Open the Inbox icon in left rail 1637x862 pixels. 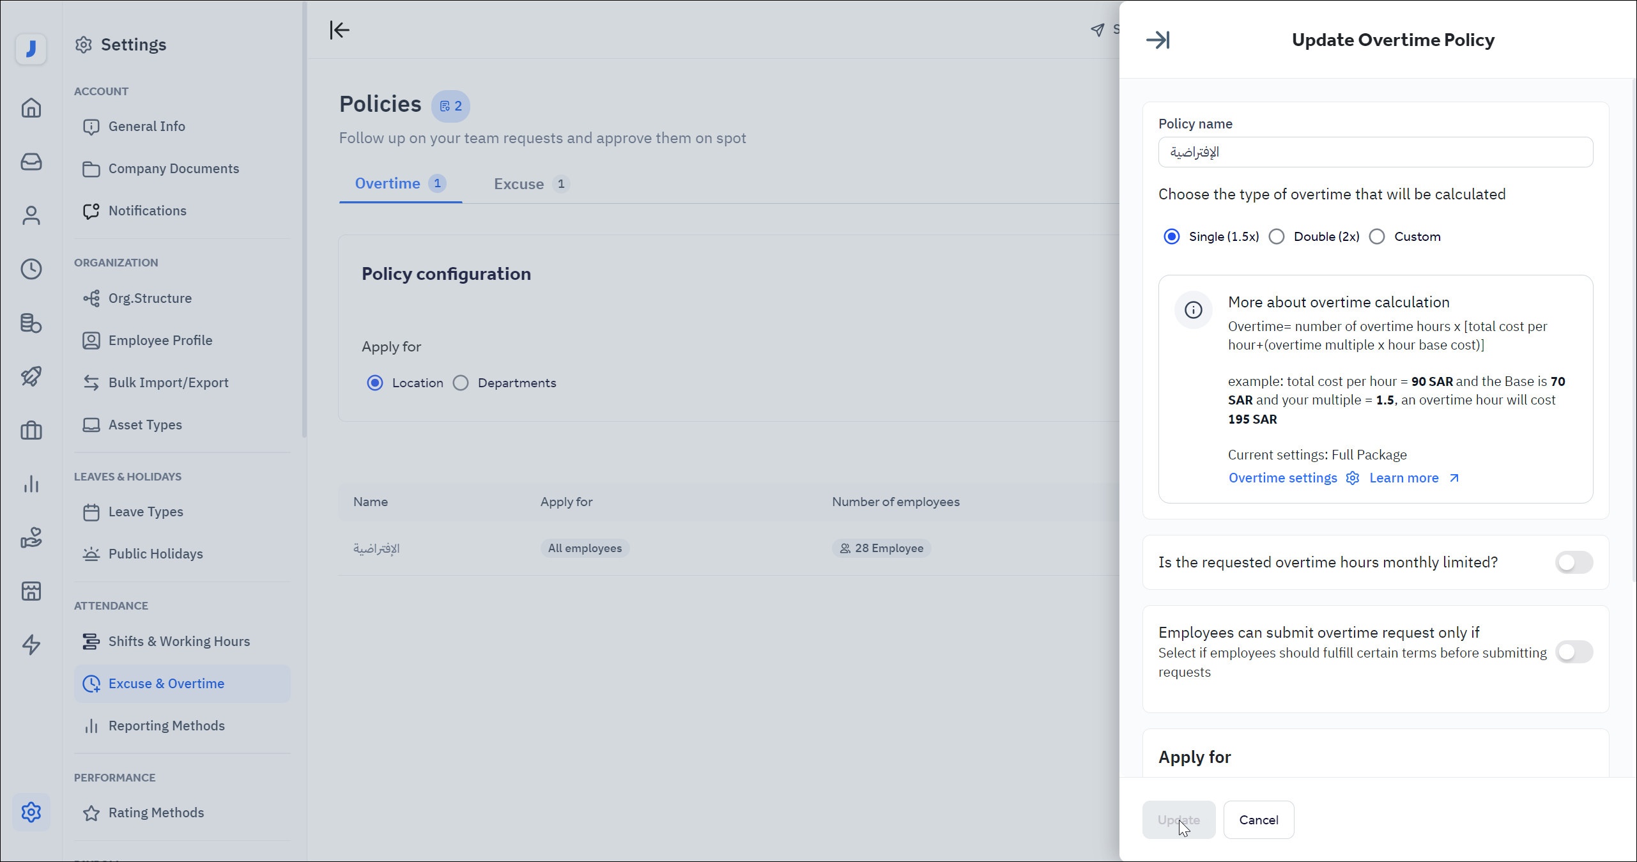31,162
